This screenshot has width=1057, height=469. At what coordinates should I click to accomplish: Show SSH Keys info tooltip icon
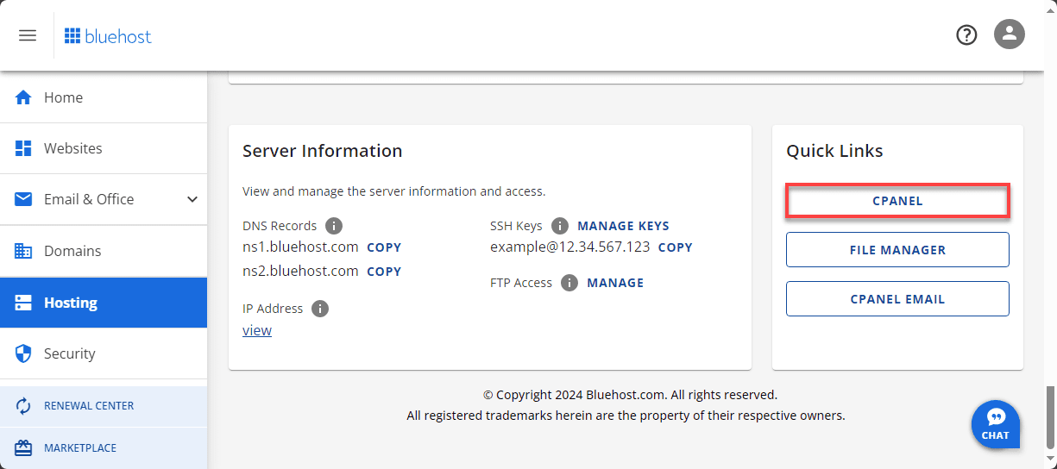(560, 226)
